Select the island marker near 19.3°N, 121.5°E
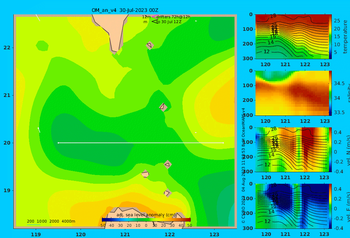350x238 pixels. 145,174
